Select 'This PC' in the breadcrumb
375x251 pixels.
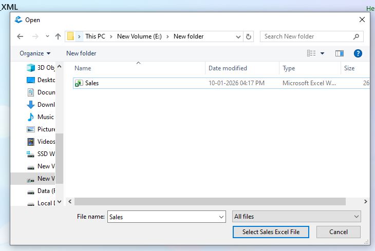pyautogui.click(x=95, y=36)
